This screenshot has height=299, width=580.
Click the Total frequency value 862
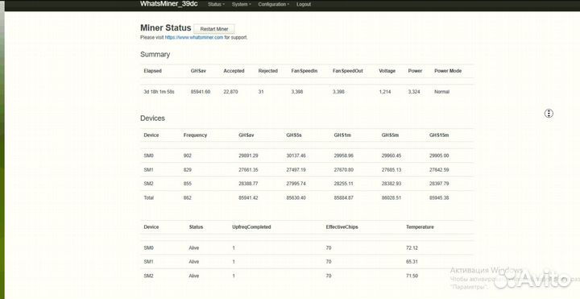[x=188, y=198]
